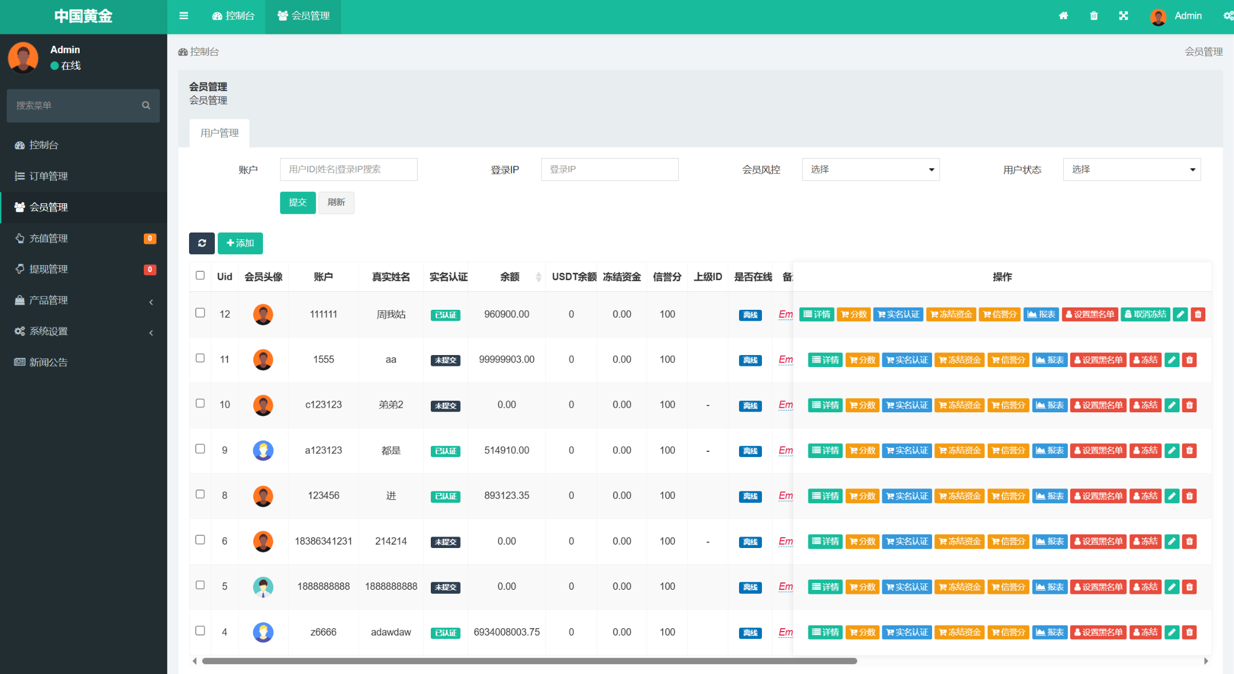Image resolution: width=1234 pixels, height=674 pixels.
Task: Delete user 1555 using the row trash icon
Action: pos(1189,360)
